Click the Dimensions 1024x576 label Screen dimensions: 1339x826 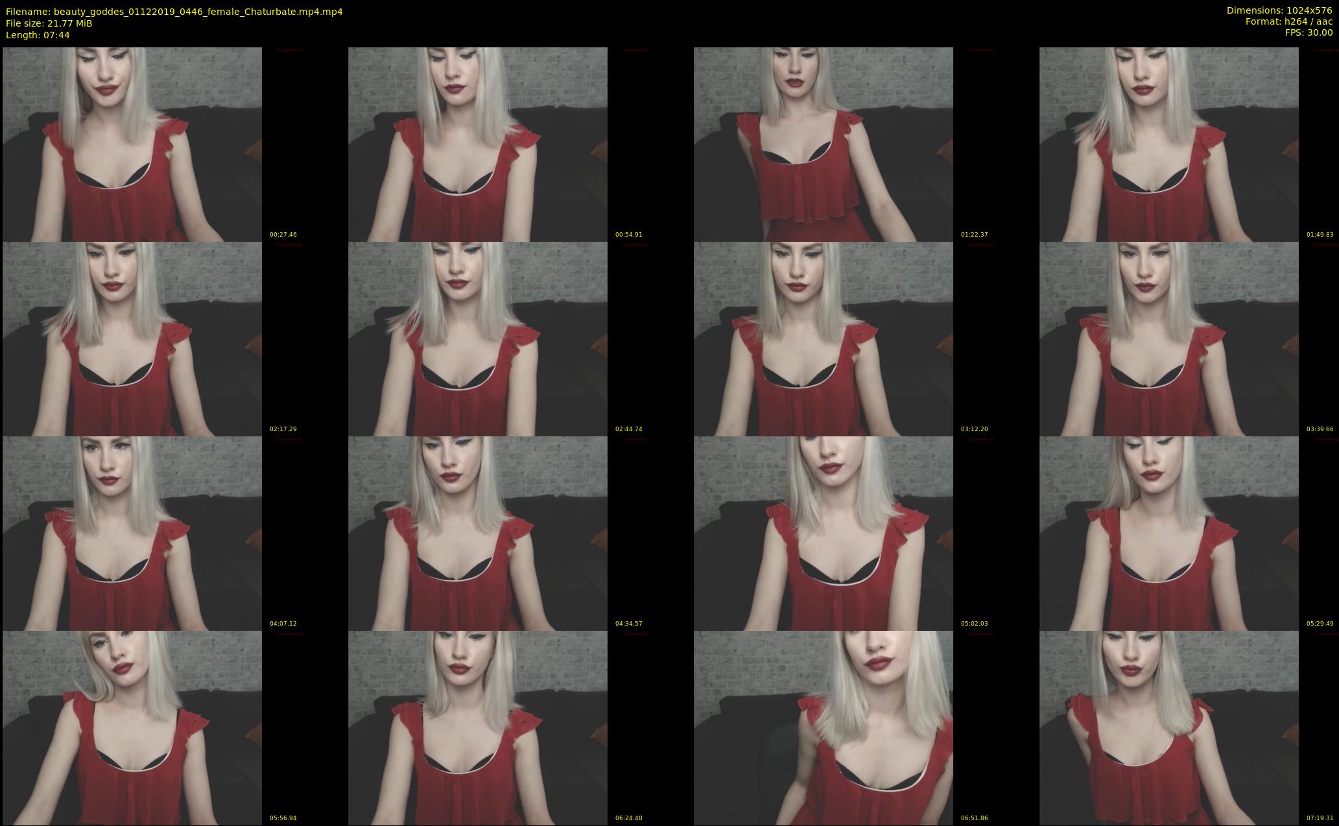1279,10
